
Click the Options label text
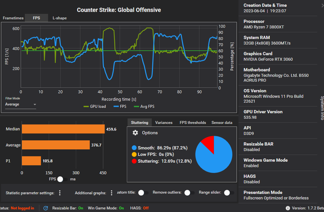(150, 133)
